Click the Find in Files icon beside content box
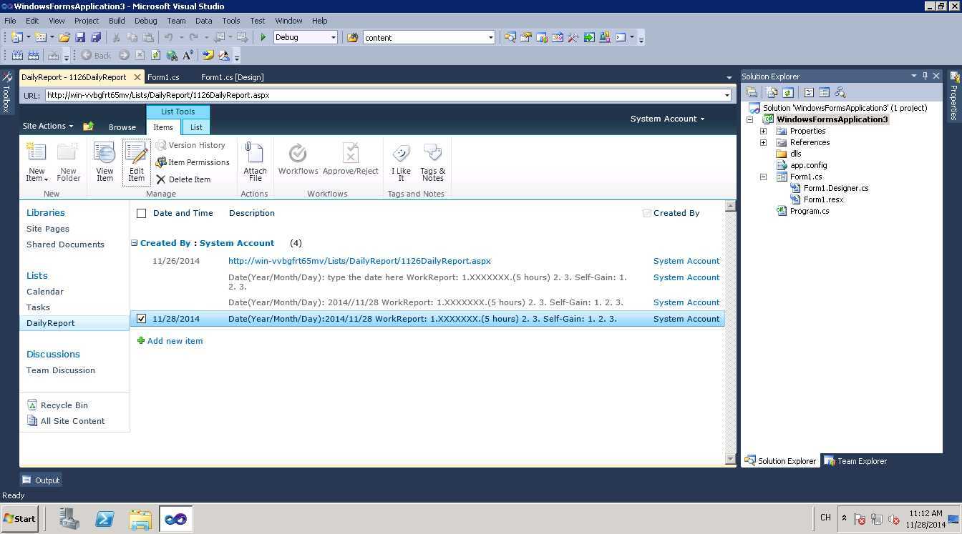 pyautogui.click(x=352, y=37)
